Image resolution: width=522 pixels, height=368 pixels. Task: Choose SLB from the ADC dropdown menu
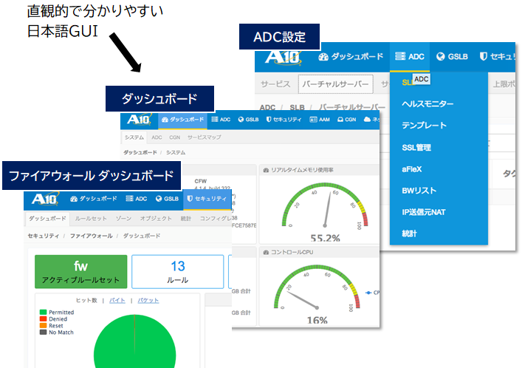(407, 82)
